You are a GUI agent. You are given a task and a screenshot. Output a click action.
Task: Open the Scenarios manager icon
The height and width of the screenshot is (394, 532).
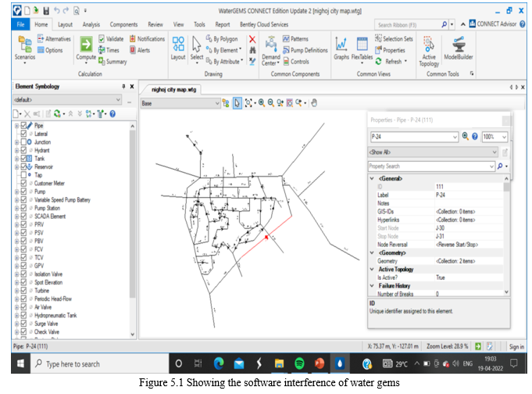[x=25, y=48]
